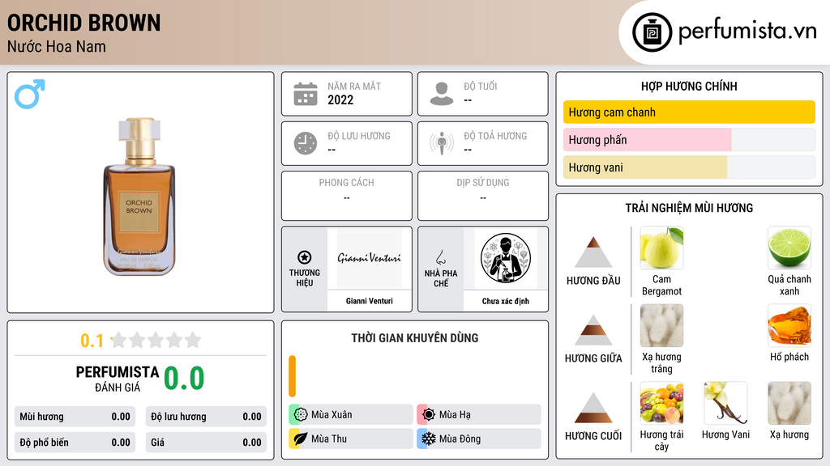Open the Hương trái cây fruit image
The image size is (830, 466).
[661, 403]
